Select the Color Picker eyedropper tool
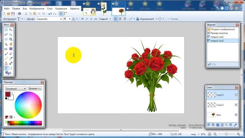245x138 pixels. coord(11,59)
